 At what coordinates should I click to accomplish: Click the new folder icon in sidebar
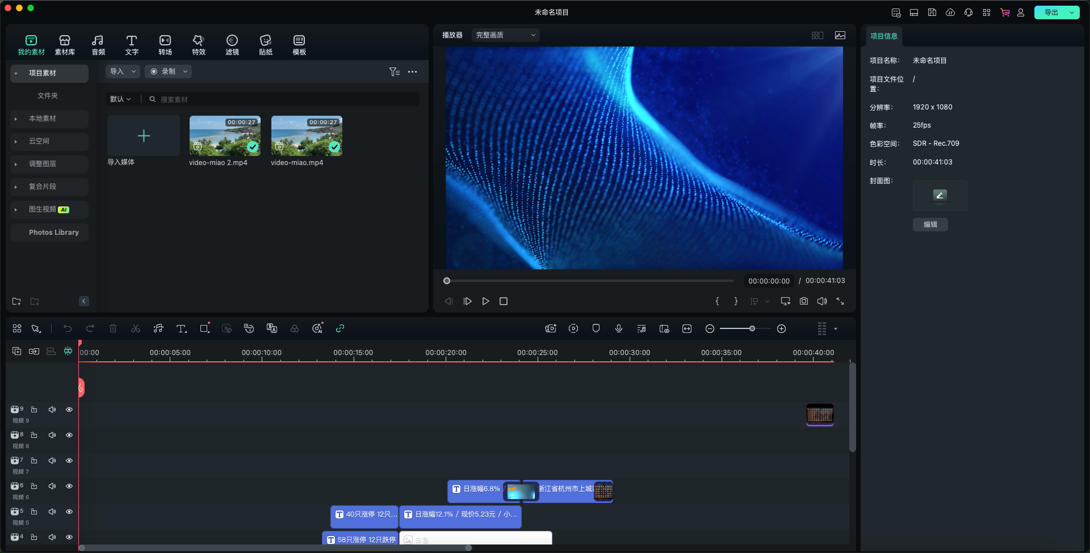(x=16, y=301)
